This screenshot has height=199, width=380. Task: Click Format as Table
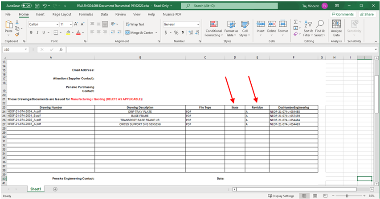click(231, 29)
